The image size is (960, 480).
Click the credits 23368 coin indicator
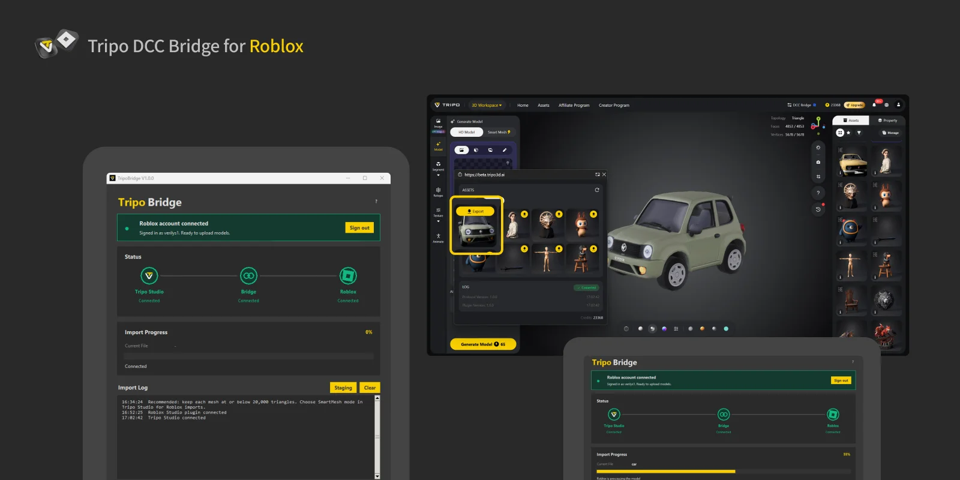pyautogui.click(x=833, y=105)
